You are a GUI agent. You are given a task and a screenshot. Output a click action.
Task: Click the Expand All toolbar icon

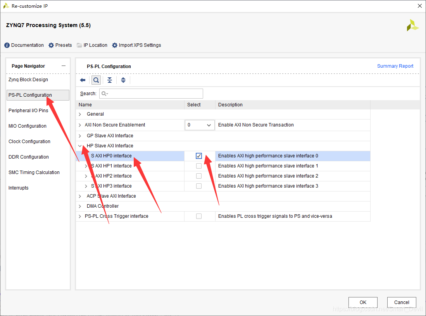[x=123, y=80]
